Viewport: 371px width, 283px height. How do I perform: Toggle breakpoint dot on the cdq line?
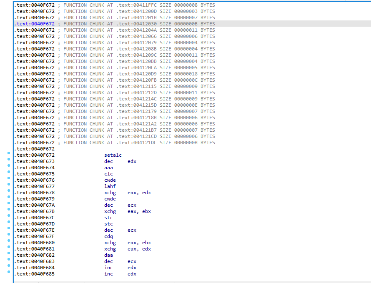[9, 234]
